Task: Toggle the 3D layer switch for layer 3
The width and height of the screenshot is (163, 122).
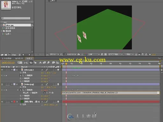Action: click(58, 102)
